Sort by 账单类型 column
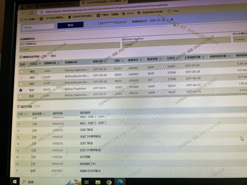The image size is (247, 185). (160, 59)
